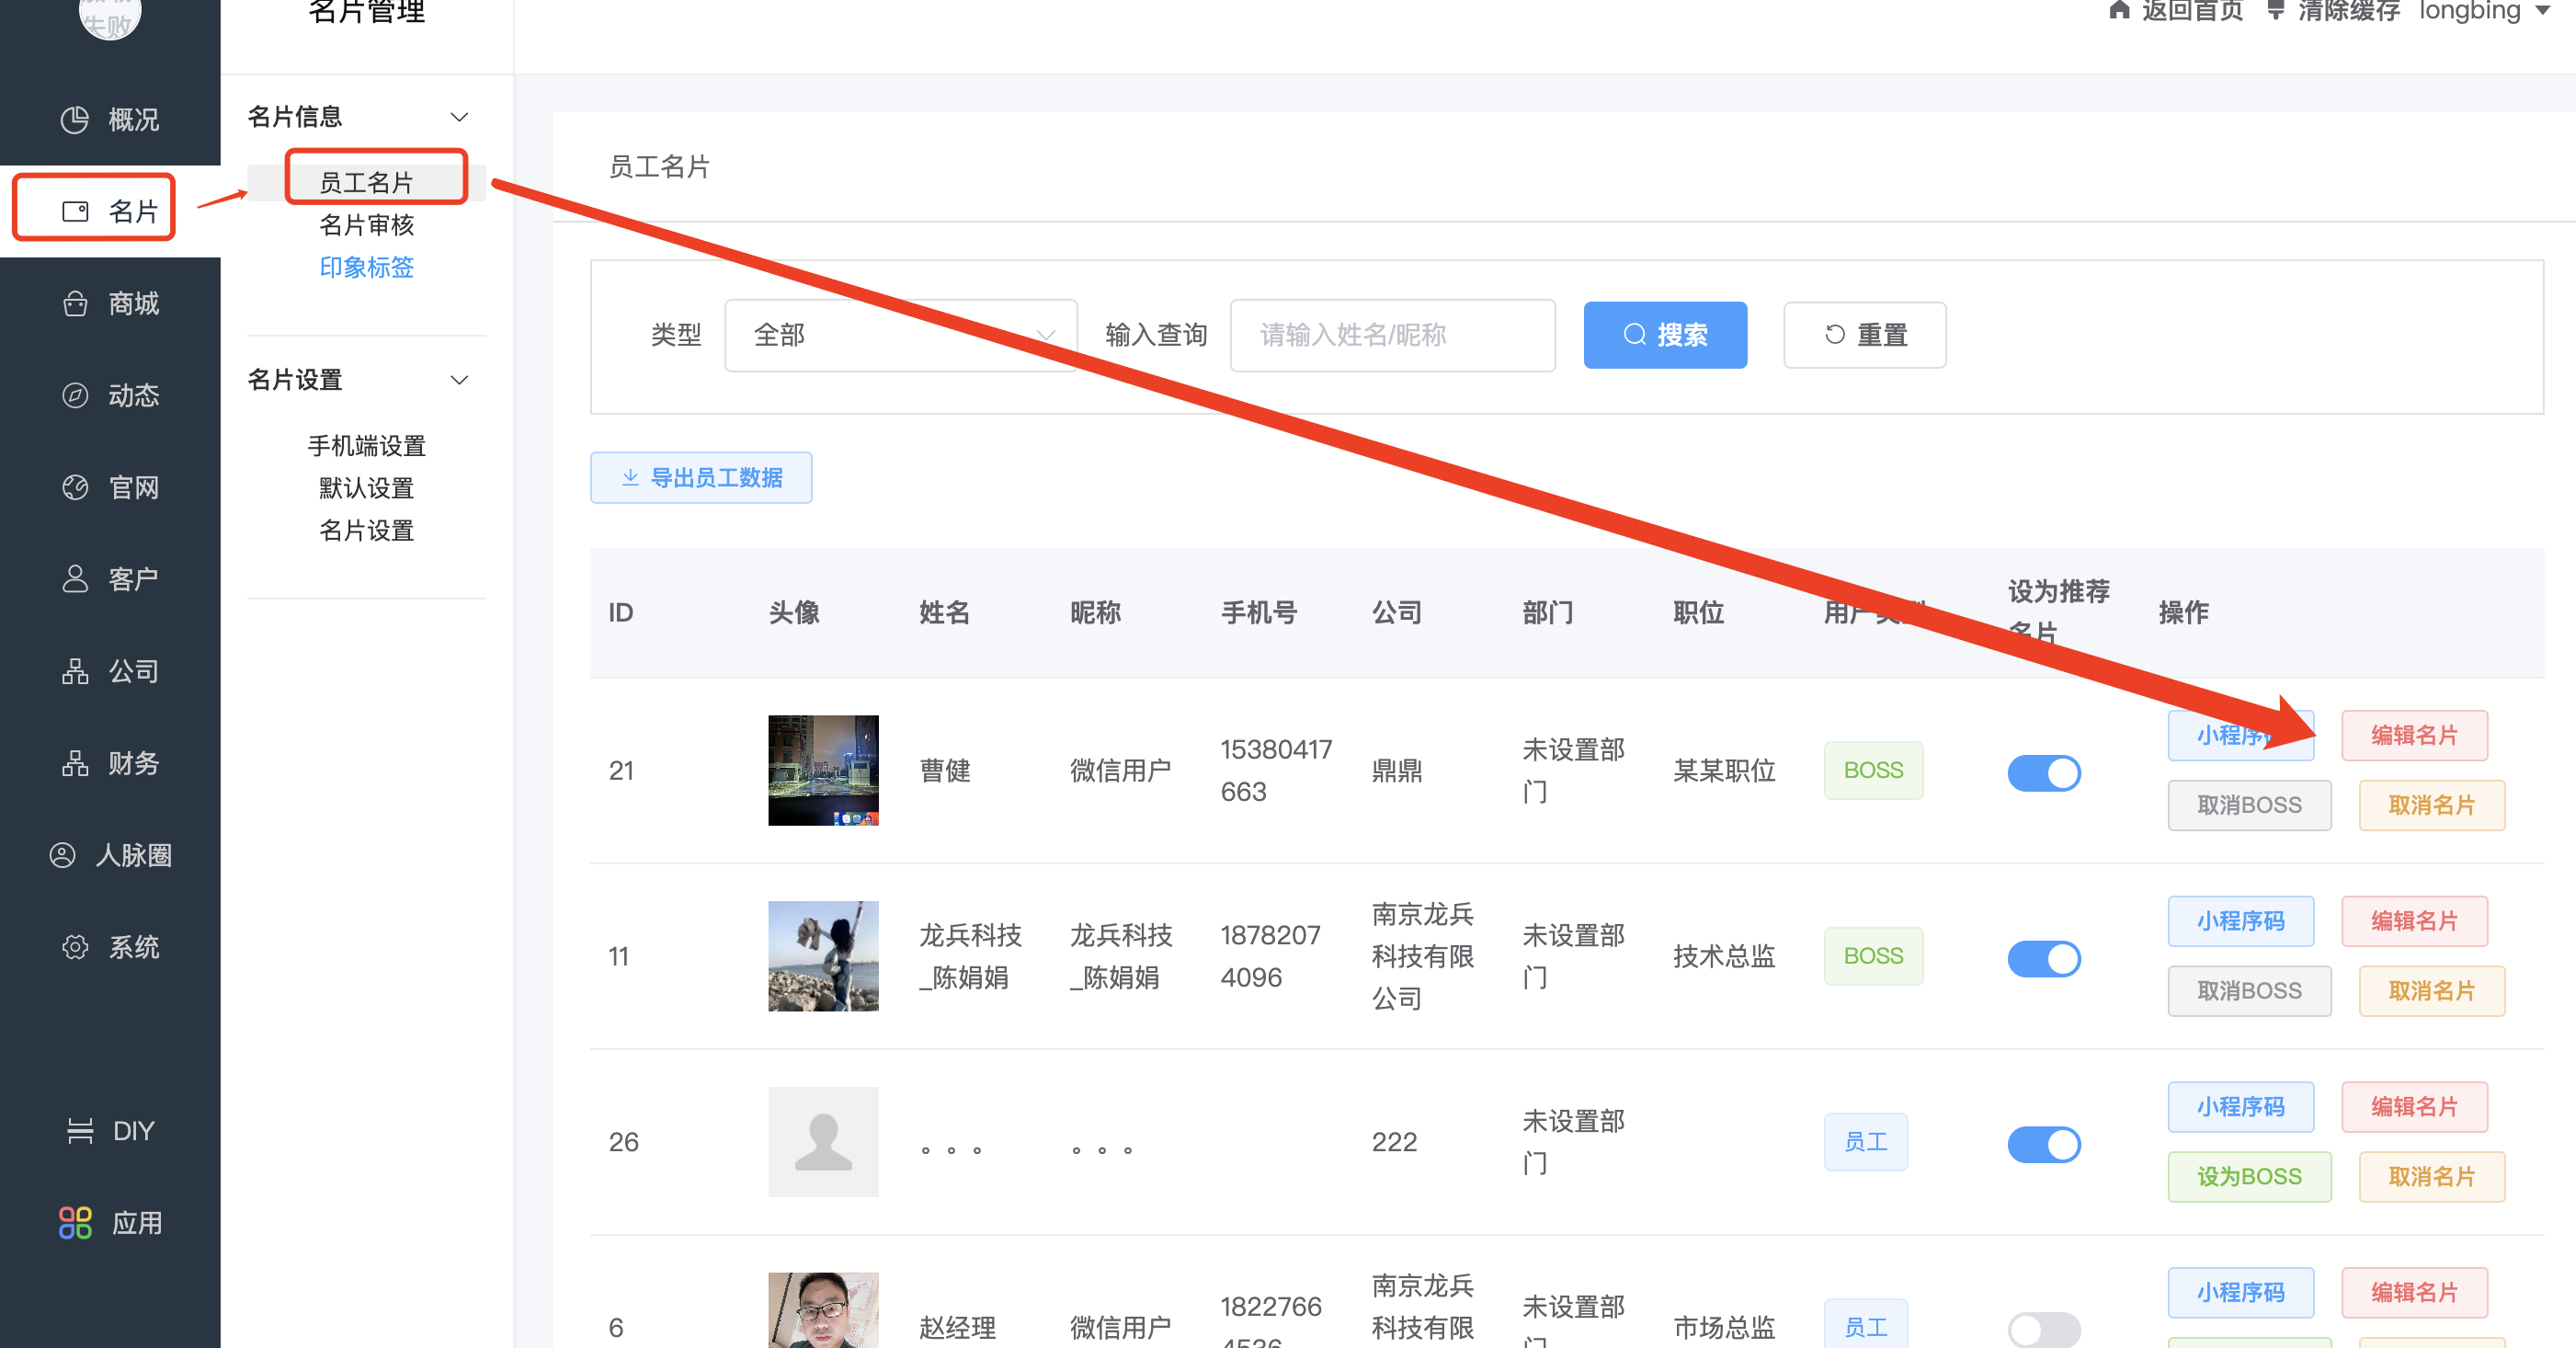Open the longbing user dropdown
This screenshot has height=1348, width=2576.
point(2484,11)
